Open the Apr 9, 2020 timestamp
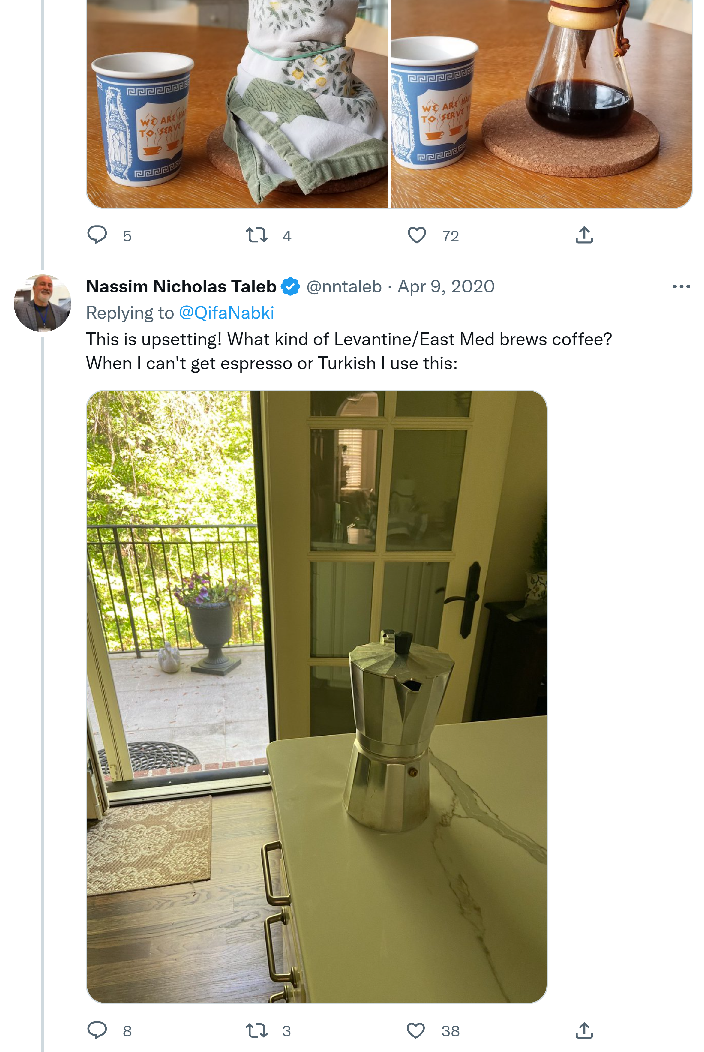 pyautogui.click(x=446, y=286)
